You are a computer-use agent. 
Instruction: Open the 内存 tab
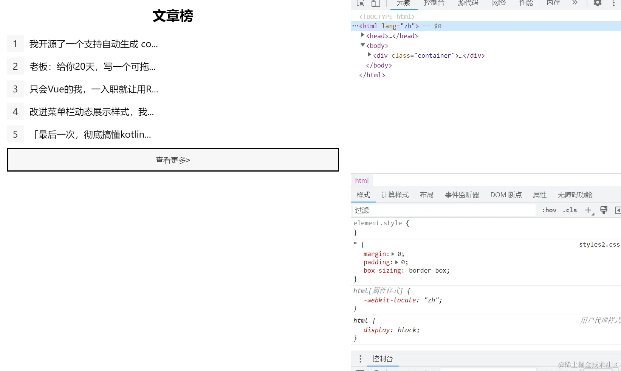point(553,3)
